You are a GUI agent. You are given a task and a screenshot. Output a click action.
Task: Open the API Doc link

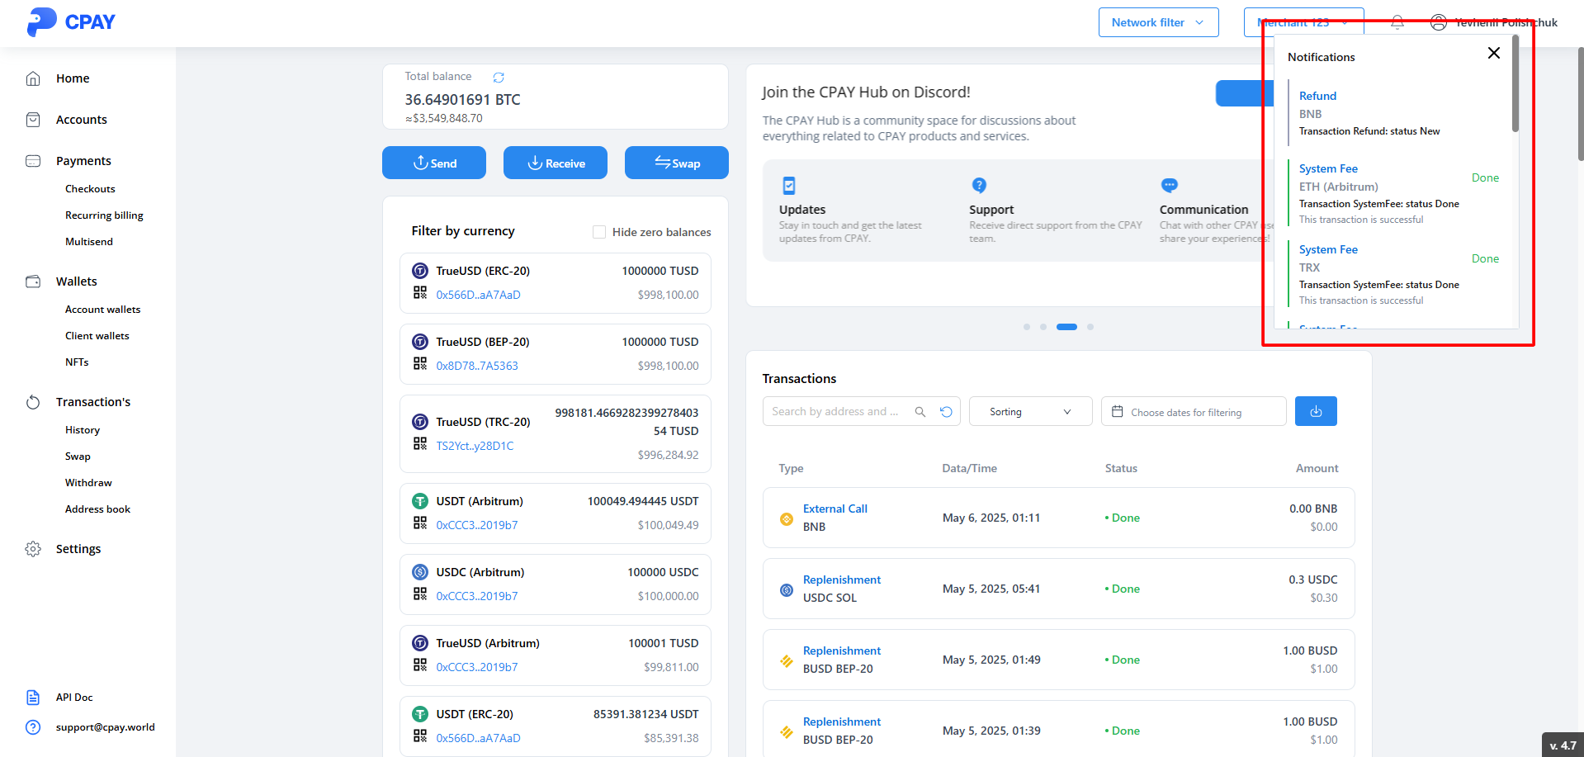click(x=74, y=698)
